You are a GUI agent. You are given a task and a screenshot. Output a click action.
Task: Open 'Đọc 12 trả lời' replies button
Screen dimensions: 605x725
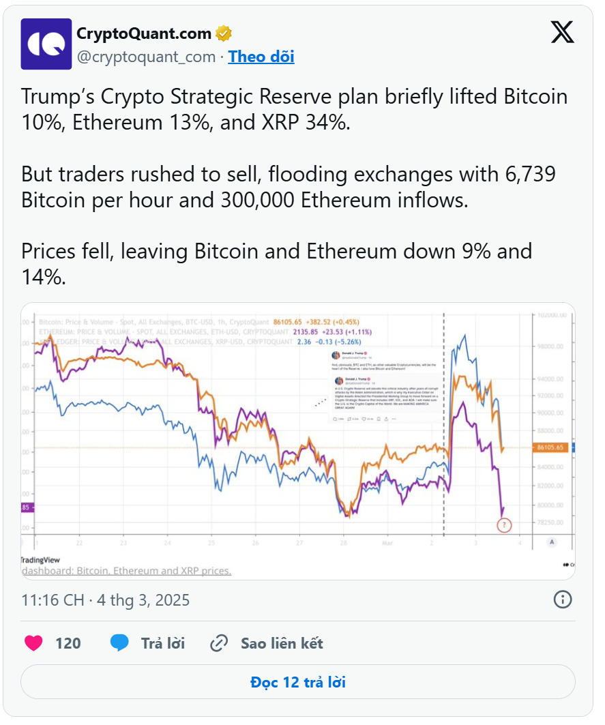click(298, 682)
